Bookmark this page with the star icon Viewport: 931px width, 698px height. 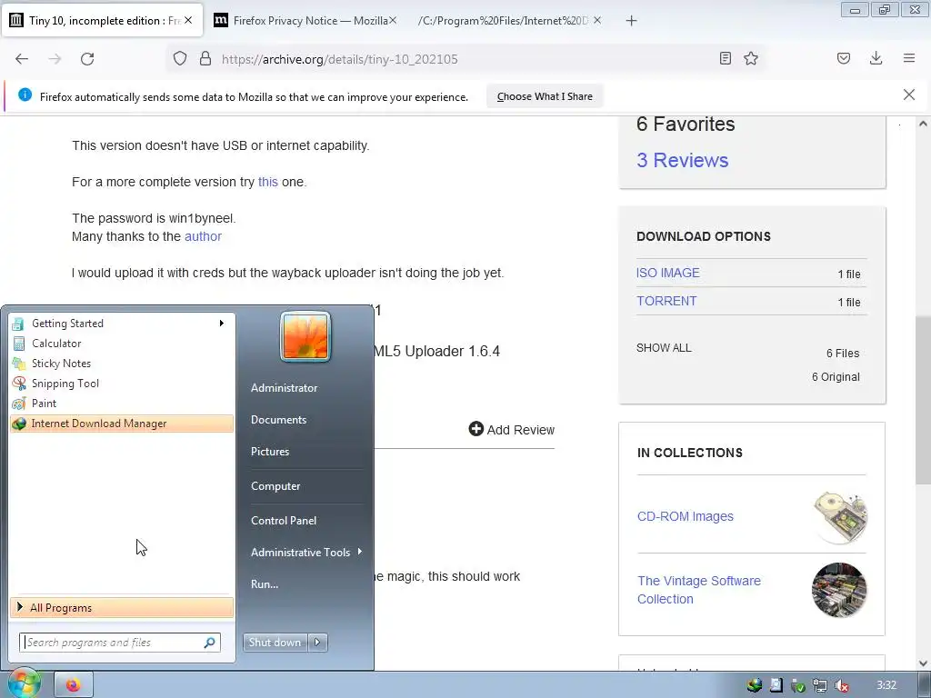751,58
